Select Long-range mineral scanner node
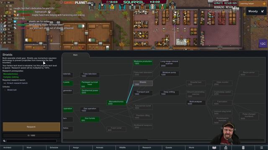 click(169, 63)
